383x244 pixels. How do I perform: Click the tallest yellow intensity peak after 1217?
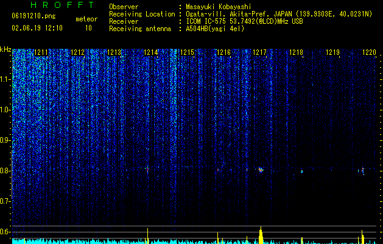coord(261,235)
